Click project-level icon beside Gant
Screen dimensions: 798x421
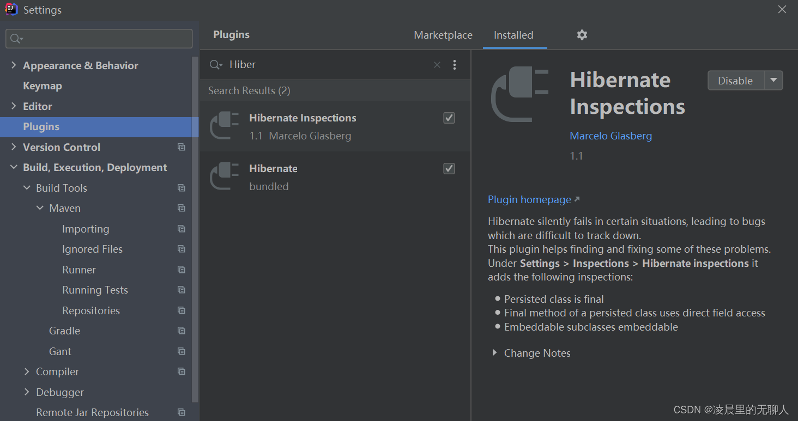click(182, 351)
